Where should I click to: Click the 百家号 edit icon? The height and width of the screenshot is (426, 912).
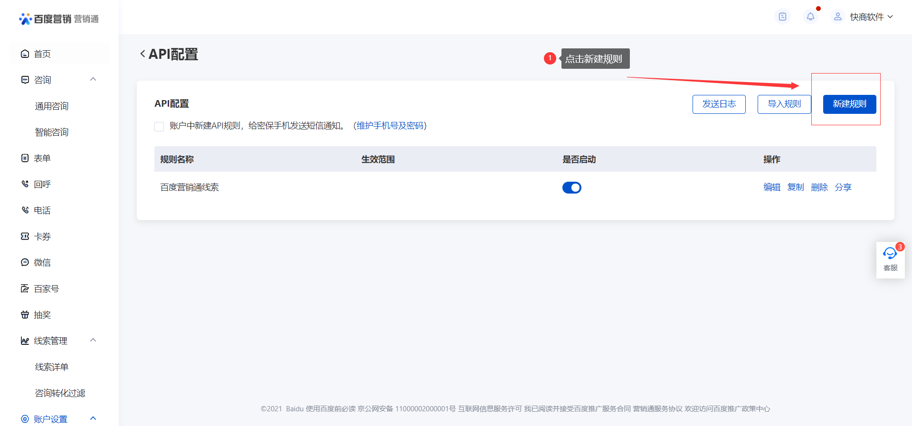point(25,288)
